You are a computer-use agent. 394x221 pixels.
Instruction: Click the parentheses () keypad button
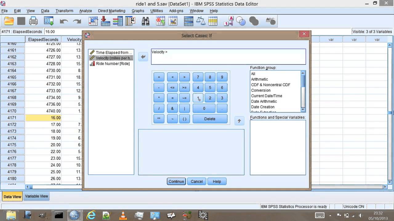pyautogui.click(x=184, y=119)
